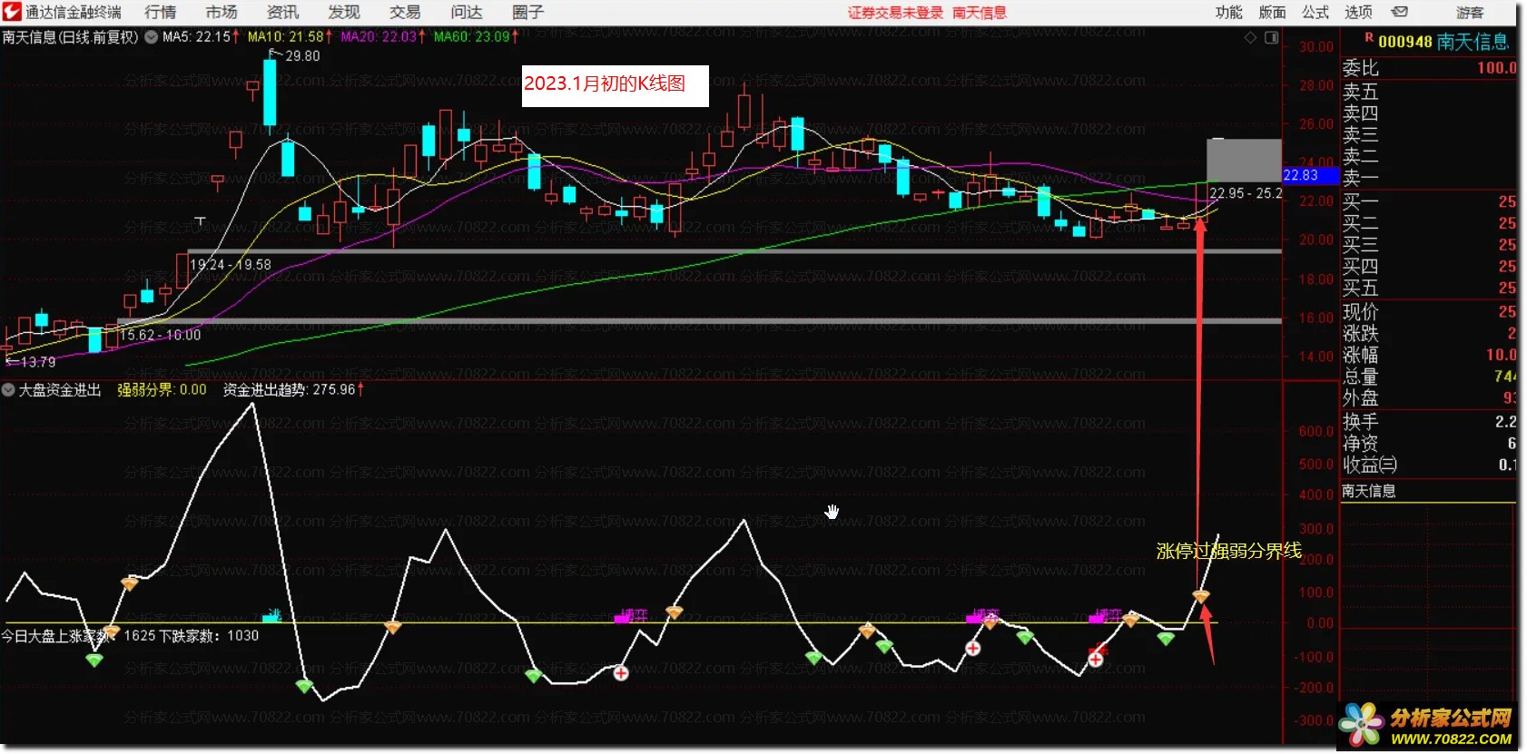Image resolution: width=1527 pixels, height=754 pixels.
Task: Open the 圈子 menu
Action: point(527,12)
